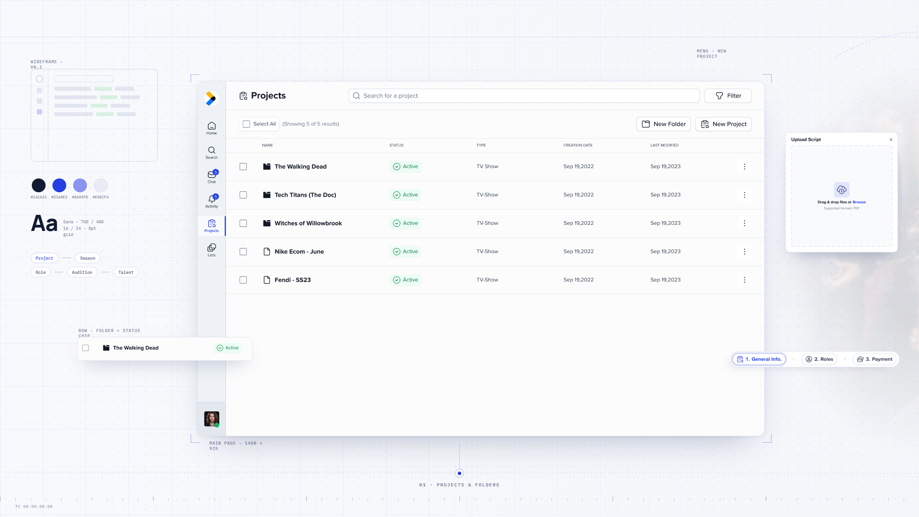Select the 2. Roles step
This screenshot has height=517, width=919.
pos(819,359)
